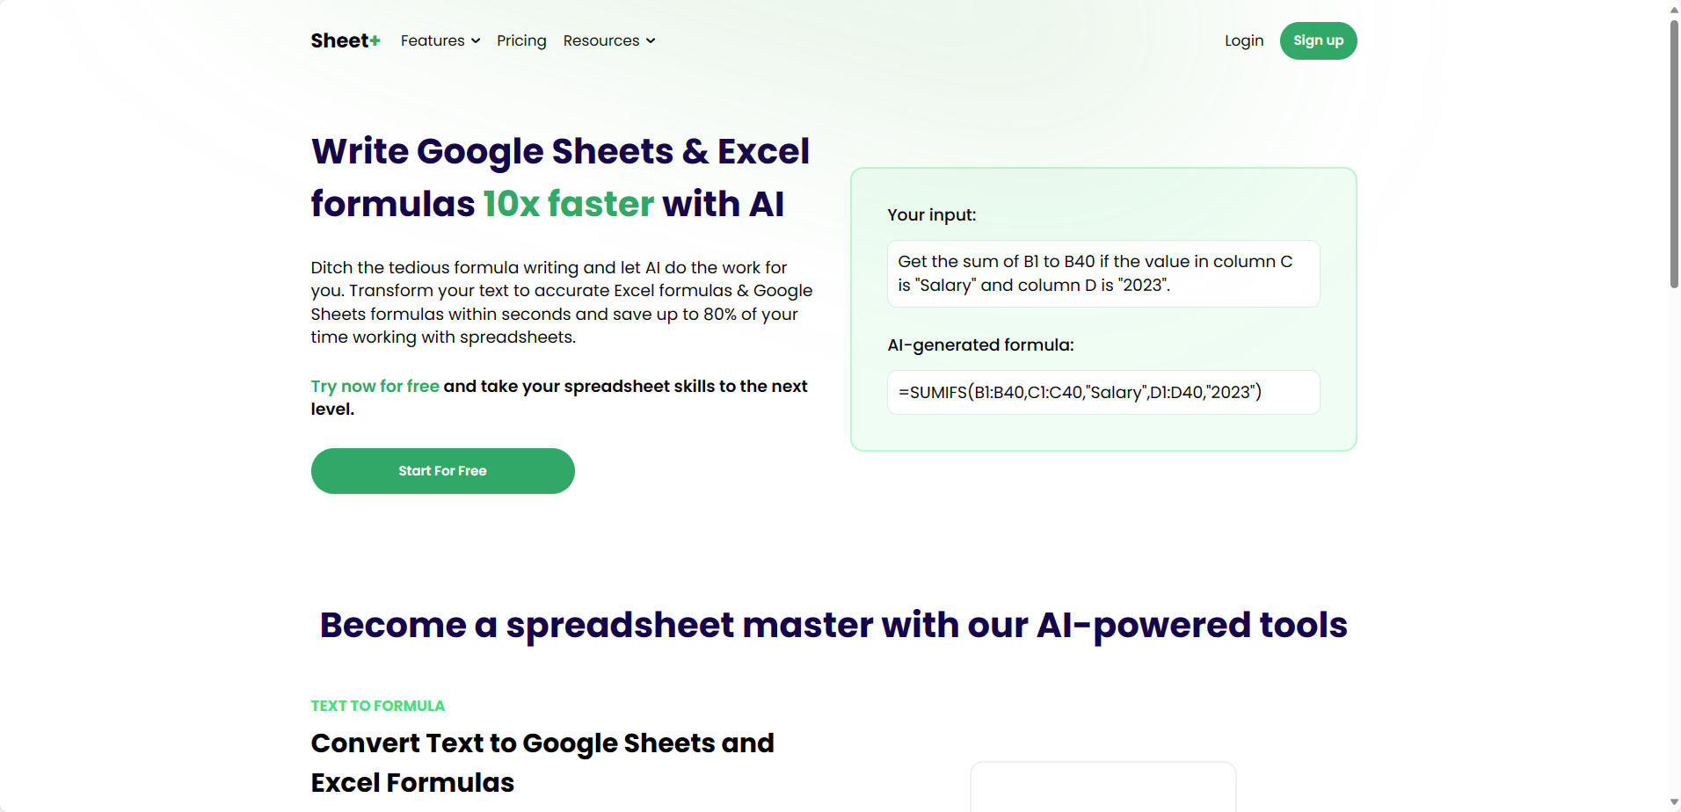Click the Sheet+ logo

[x=344, y=40]
